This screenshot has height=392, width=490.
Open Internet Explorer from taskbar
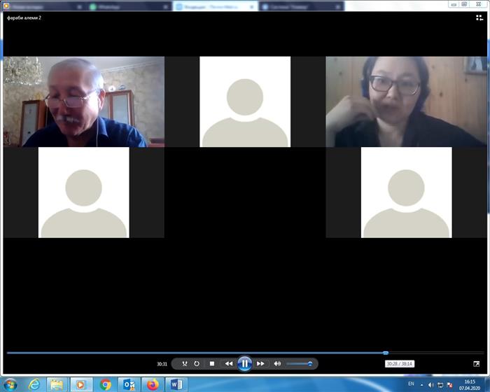33,384
